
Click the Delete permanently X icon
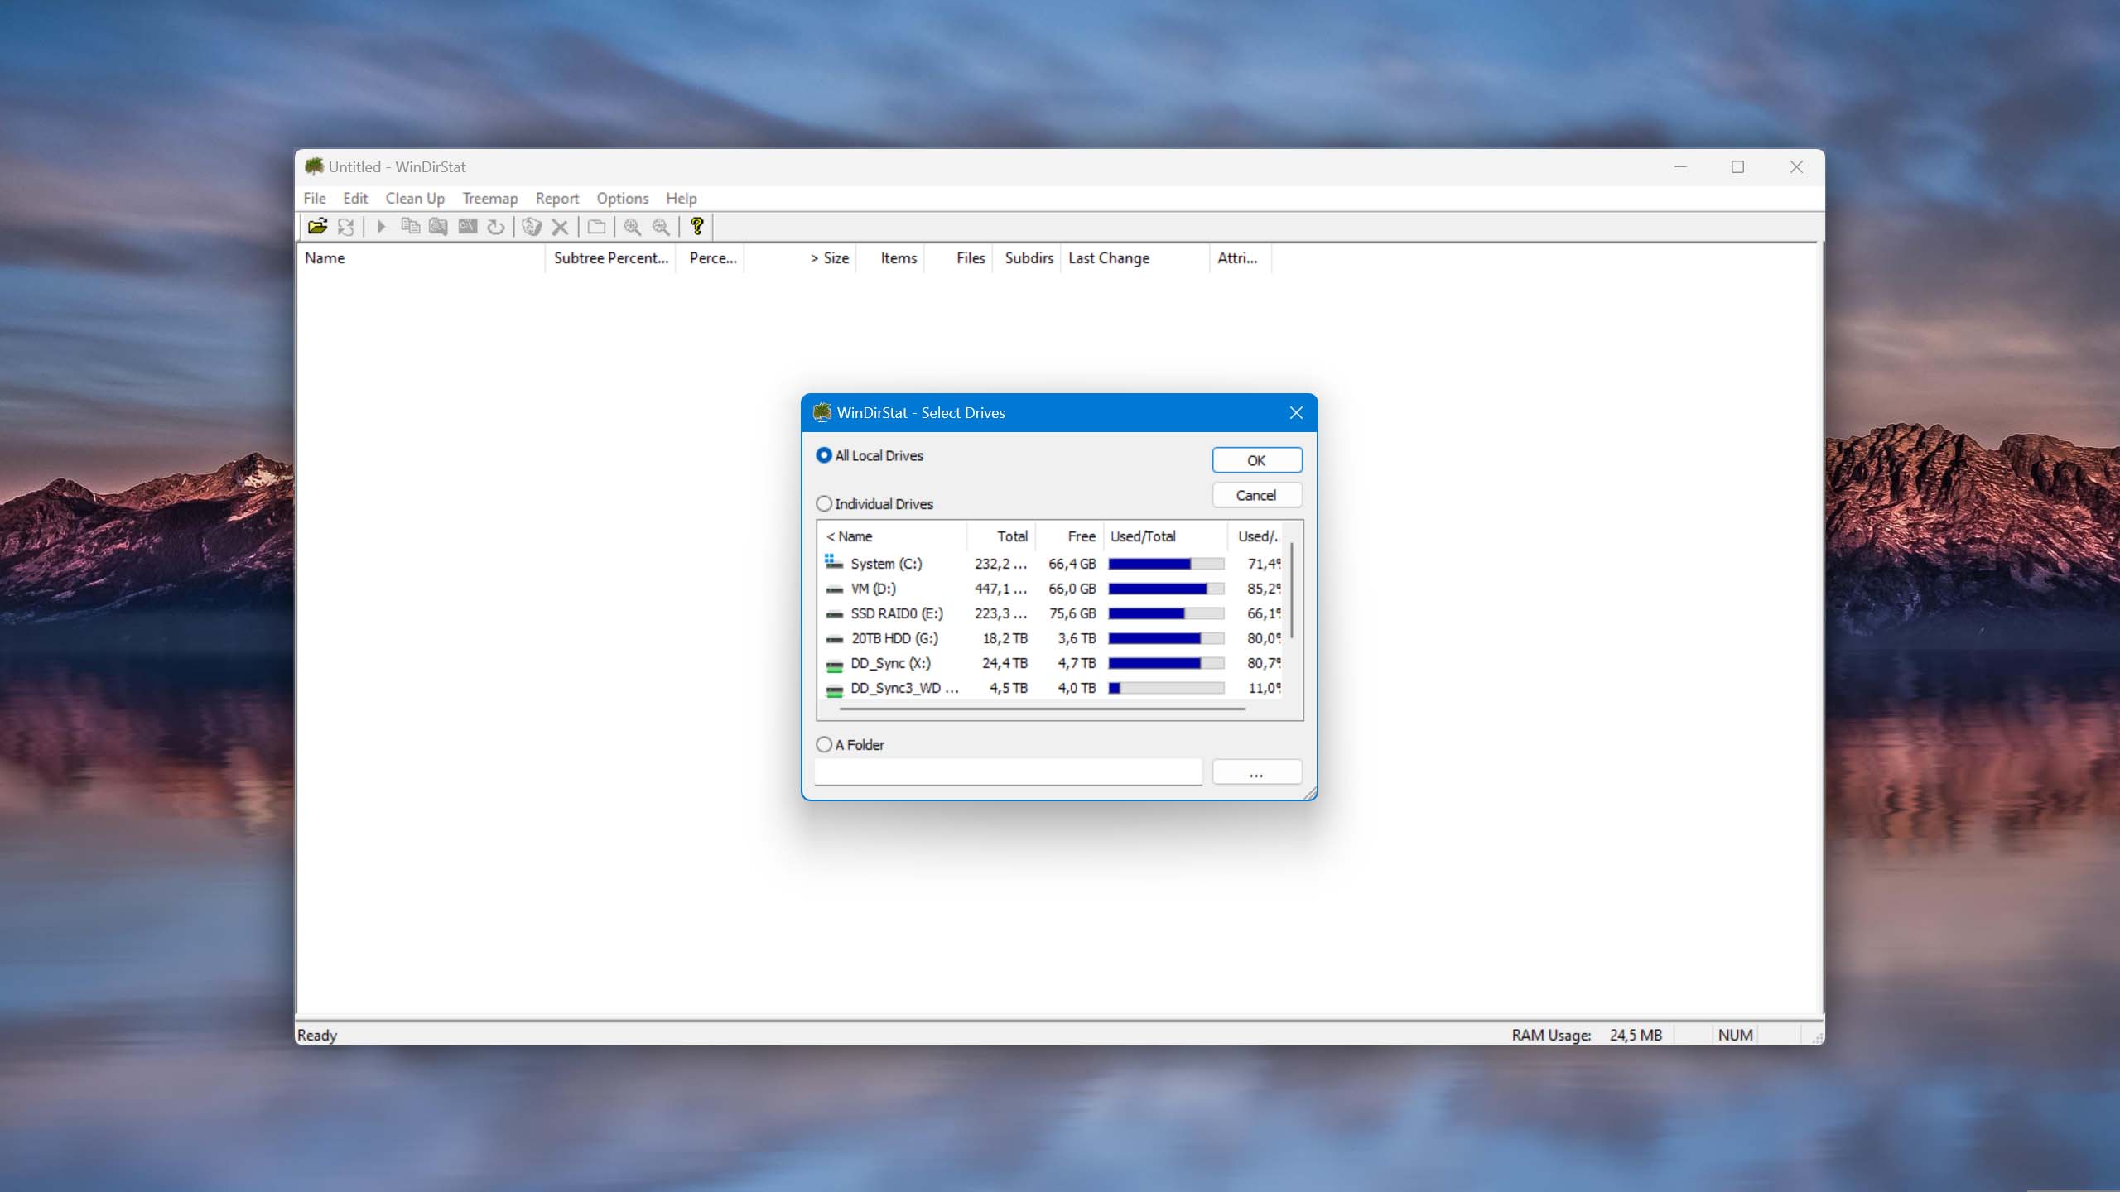click(560, 226)
